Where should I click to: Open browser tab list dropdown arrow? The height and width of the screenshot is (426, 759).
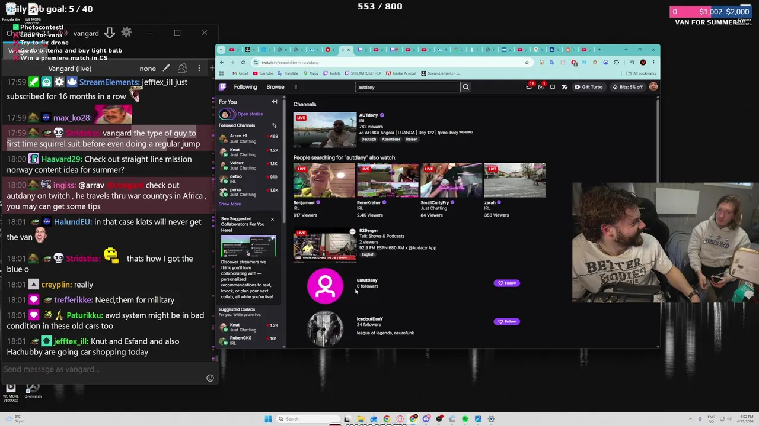pos(221,50)
